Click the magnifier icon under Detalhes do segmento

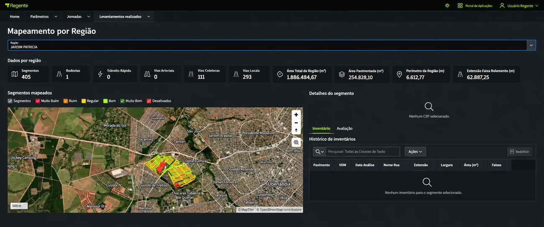pyautogui.click(x=429, y=106)
